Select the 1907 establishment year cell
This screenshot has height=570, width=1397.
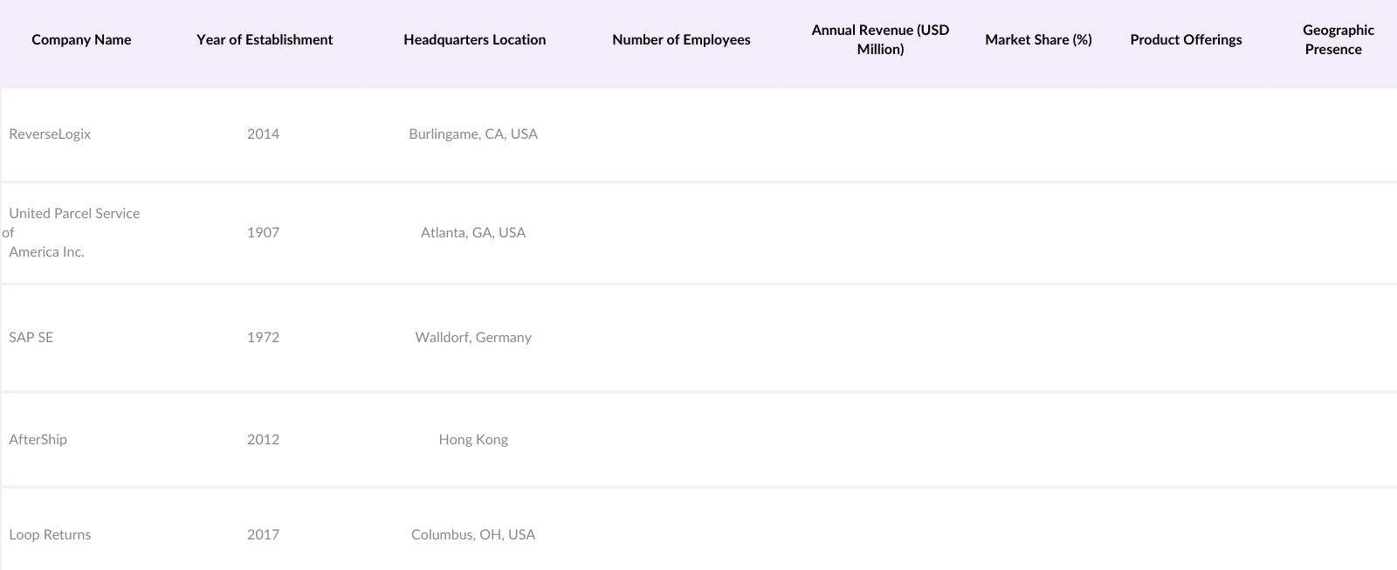coord(263,232)
